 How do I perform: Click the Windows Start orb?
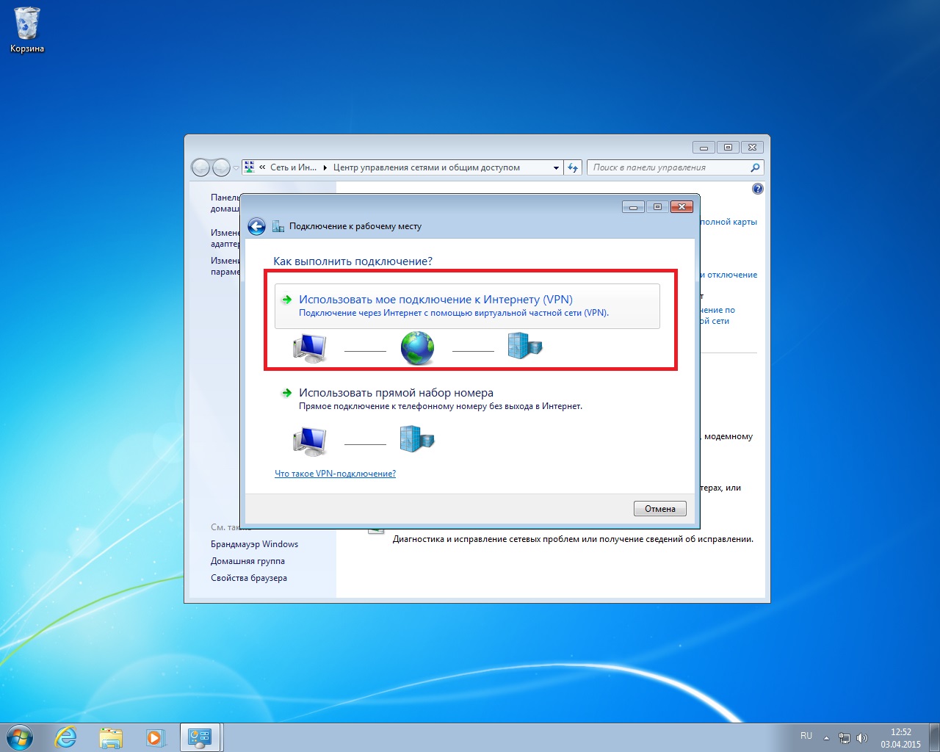[20, 737]
